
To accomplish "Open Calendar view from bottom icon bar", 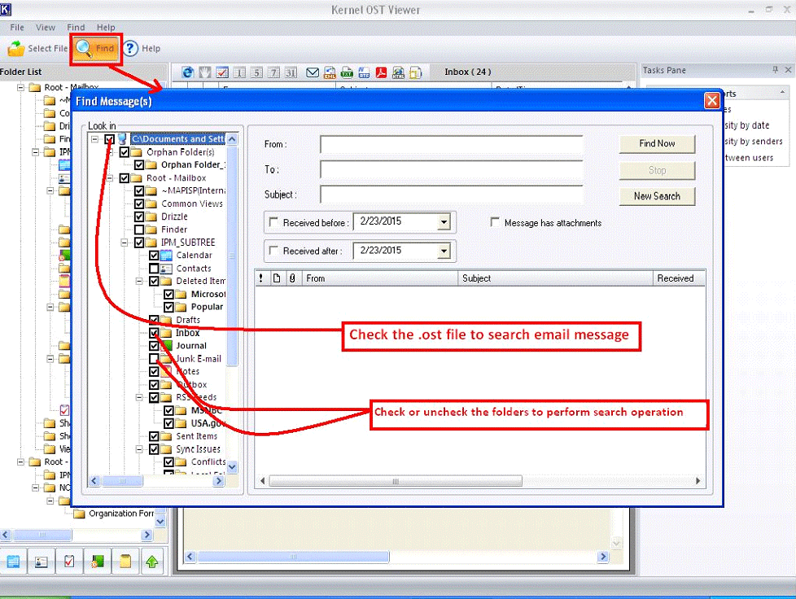I will click(14, 562).
